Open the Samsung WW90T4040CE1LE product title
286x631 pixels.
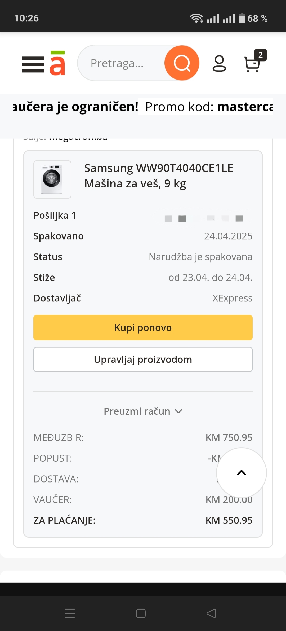click(159, 176)
